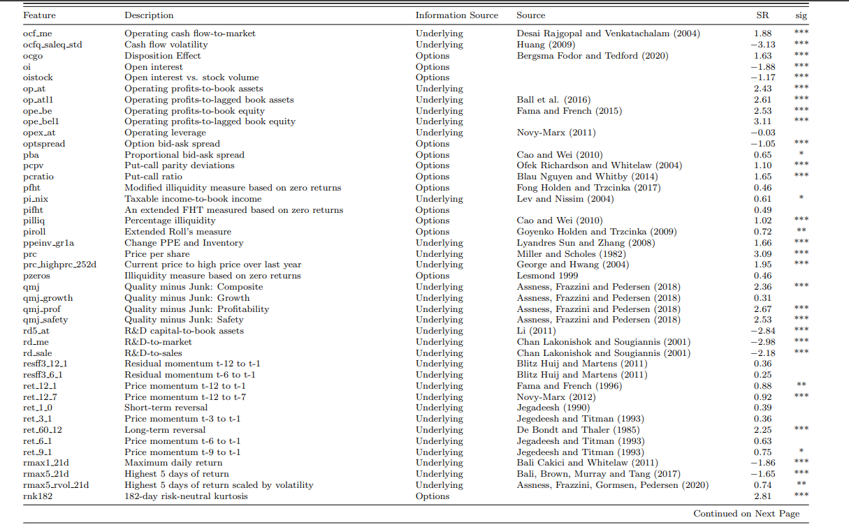Click 'Lyandres Sun and Zhang (2008)'

[x=586, y=243]
